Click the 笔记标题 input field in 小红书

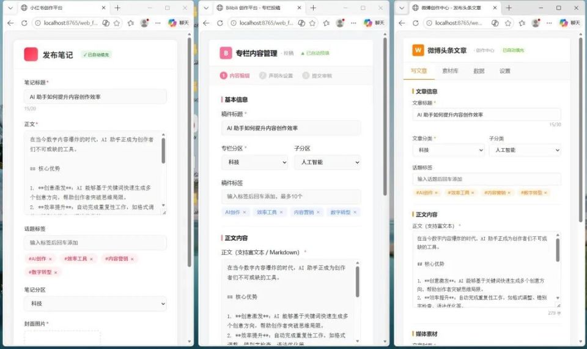[x=95, y=97]
